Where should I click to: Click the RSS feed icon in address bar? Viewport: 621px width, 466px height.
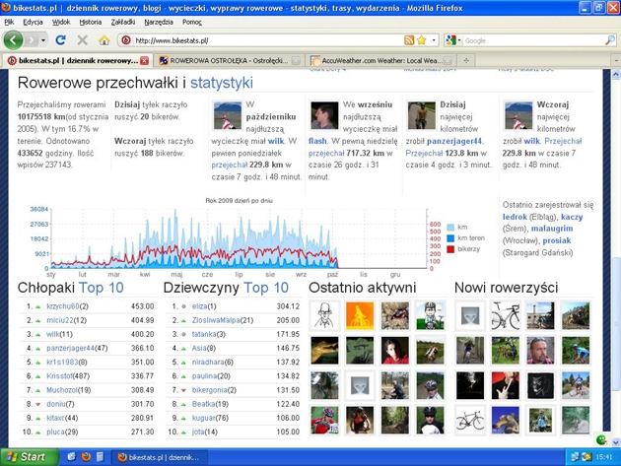pyautogui.click(x=408, y=40)
